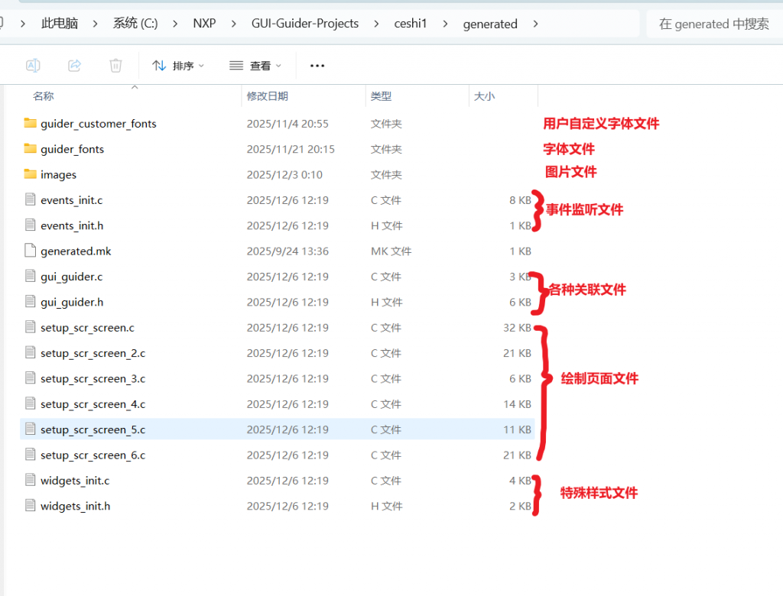This screenshot has height=596, width=783.
Task: Click the images folder icon
Action: tap(31, 175)
